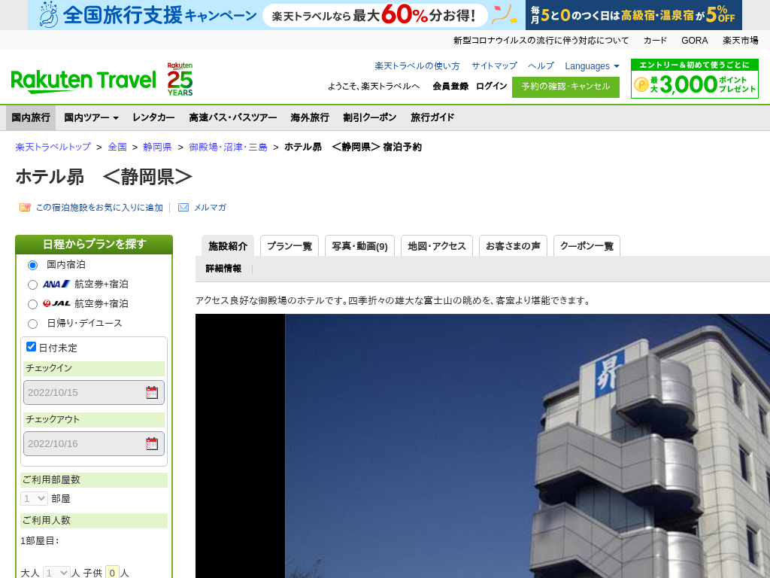Click the 3,000 point present banner
The height and width of the screenshot is (578, 770).
[694, 78]
